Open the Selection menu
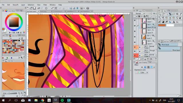Image resolution: width=183 pixels, height=103 pixels. pyautogui.click(x=31, y=5)
